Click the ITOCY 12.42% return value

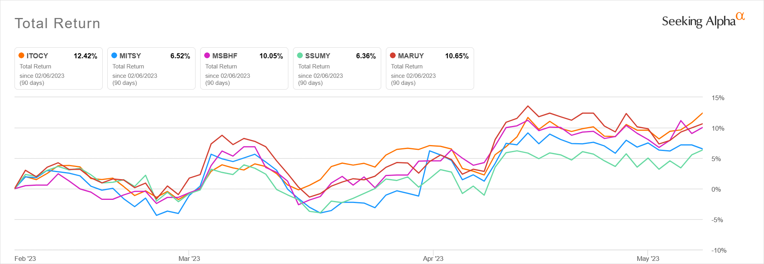[85, 56]
